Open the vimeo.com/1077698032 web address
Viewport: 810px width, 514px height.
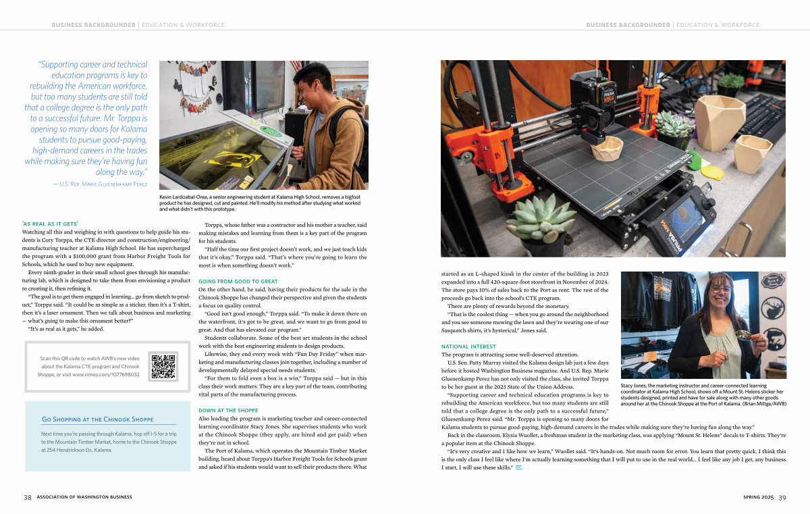pos(106,374)
